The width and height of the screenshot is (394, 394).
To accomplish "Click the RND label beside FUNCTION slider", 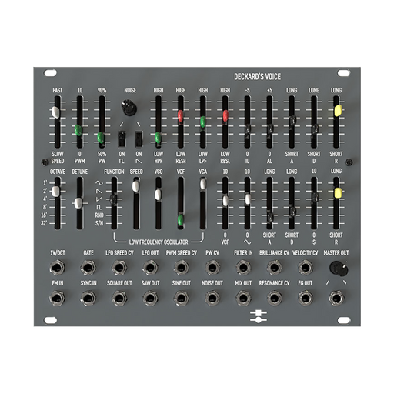I will click(x=99, y=215).
